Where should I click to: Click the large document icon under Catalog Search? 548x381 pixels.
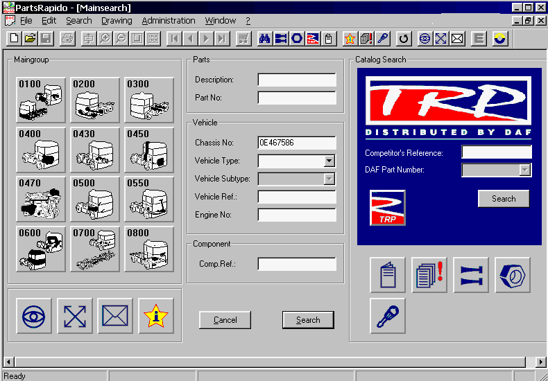tap(388, 275)
